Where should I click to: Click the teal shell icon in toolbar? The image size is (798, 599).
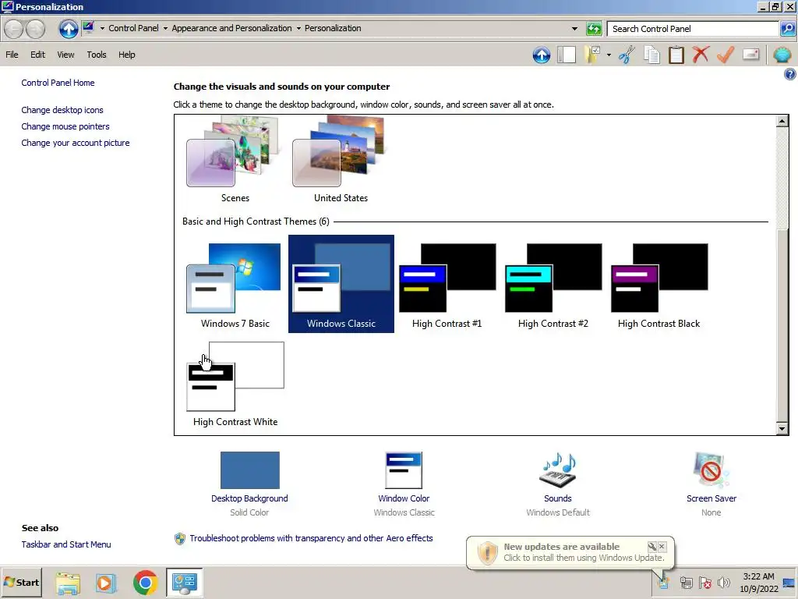tap(782, 55)
